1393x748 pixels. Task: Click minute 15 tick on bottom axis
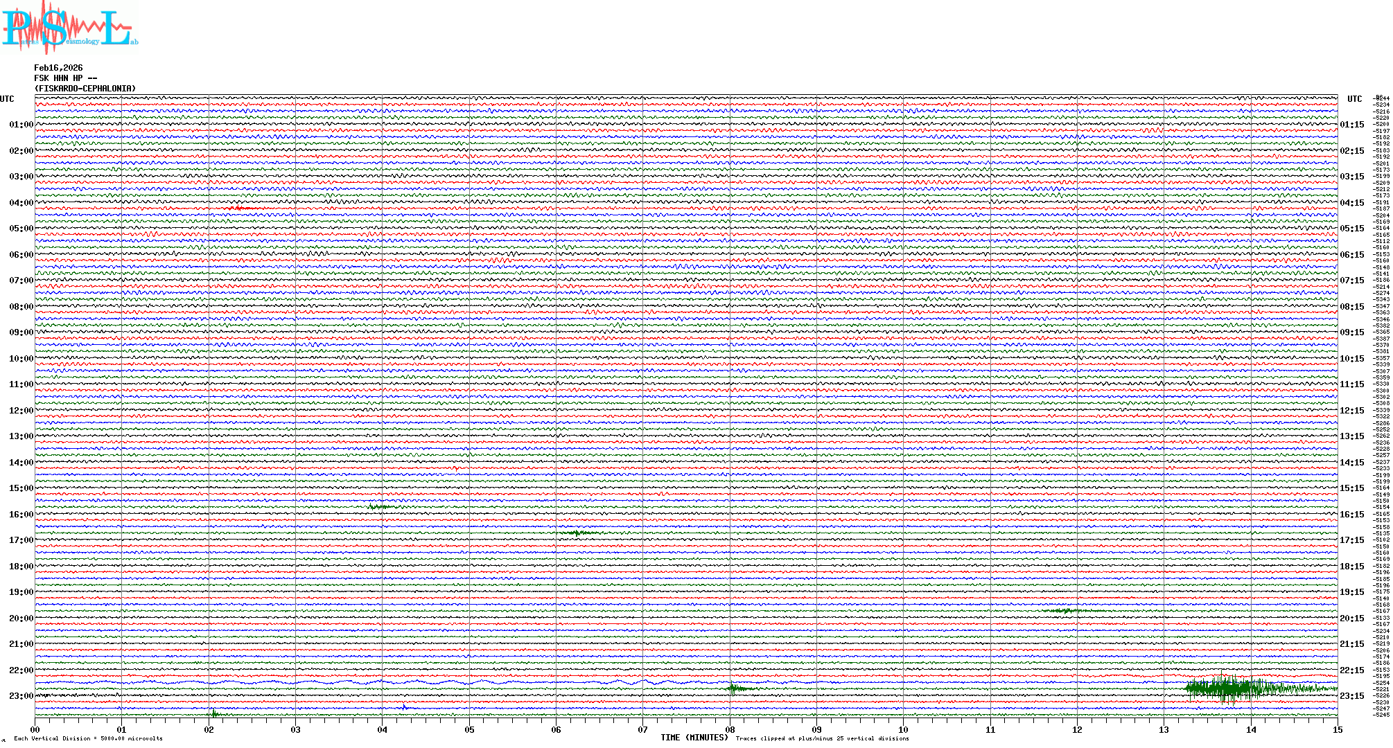[x=1337, y=729]
